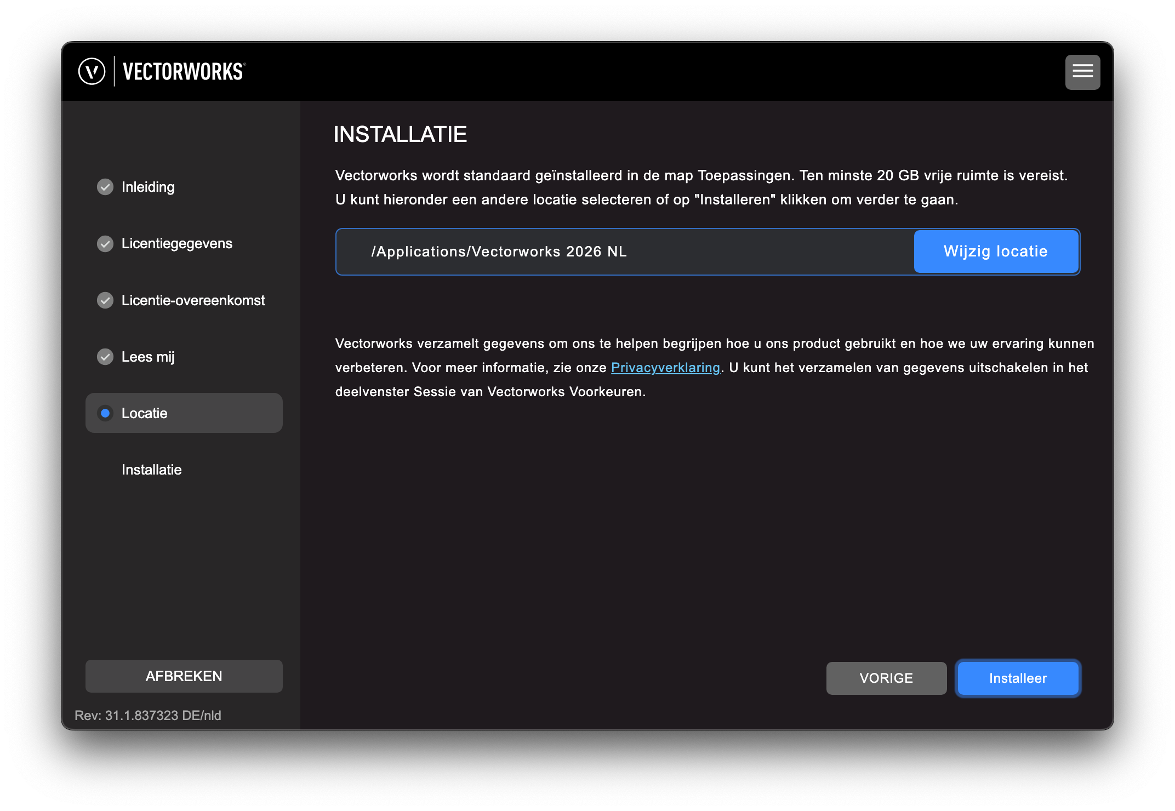Image resolution: width=1175 pixels, height=811 pixels.
Task: Jump to the Installatie sidebar step
Action: tap(151, 470)
